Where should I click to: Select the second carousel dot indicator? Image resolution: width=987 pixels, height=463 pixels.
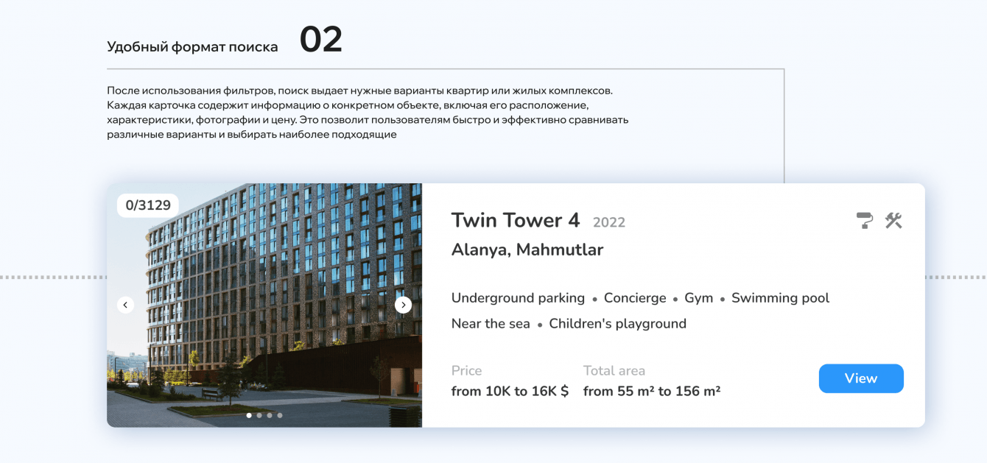coord(259,415)
